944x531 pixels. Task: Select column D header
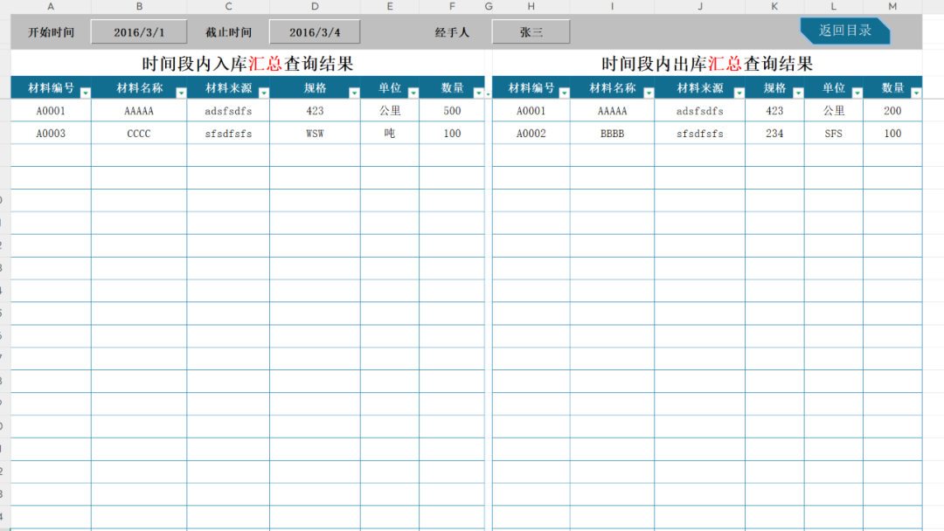point(315,6)
